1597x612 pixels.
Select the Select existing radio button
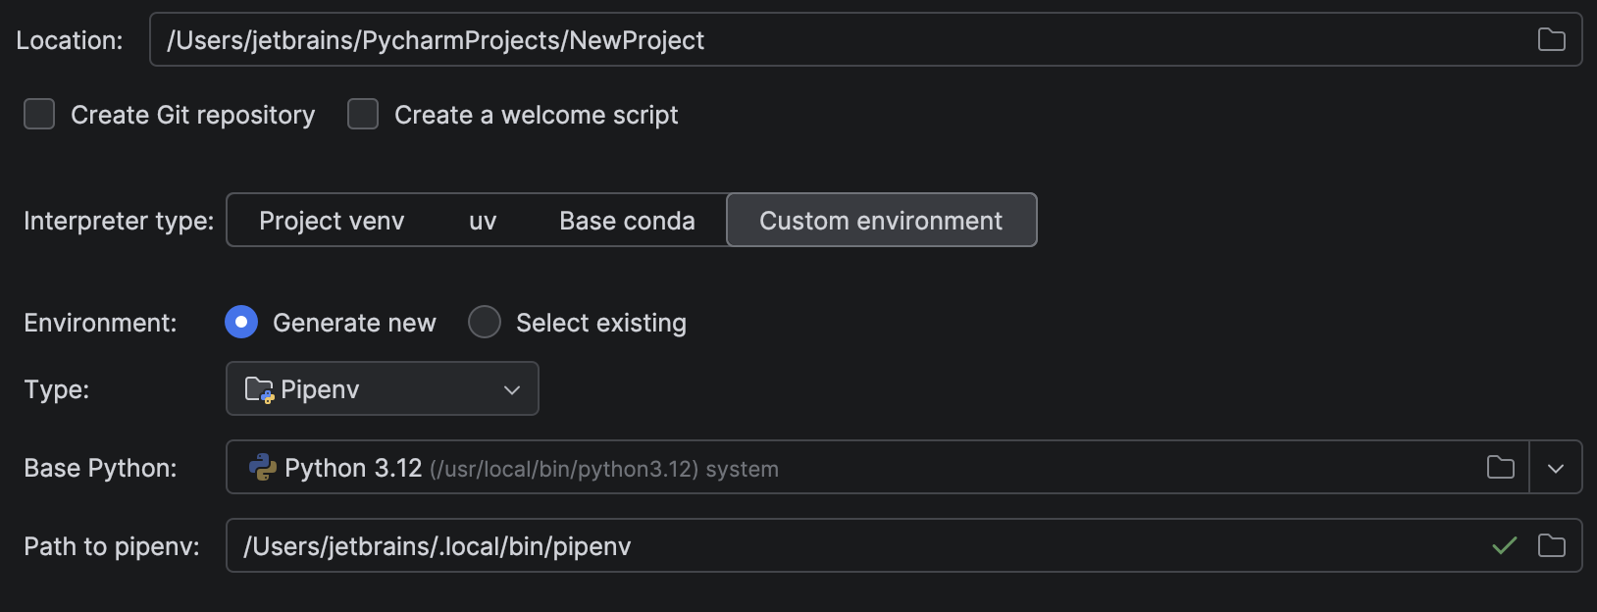485,322
